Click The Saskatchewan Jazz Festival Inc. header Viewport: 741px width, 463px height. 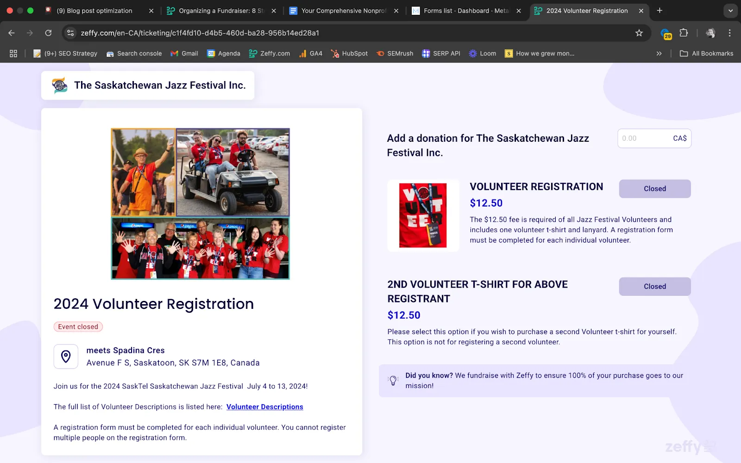click(160, 85)
